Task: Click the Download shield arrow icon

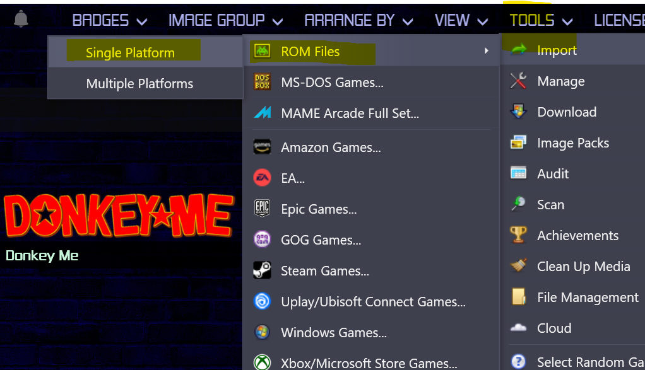Action: pyautogui.click(x=518, y=112)
